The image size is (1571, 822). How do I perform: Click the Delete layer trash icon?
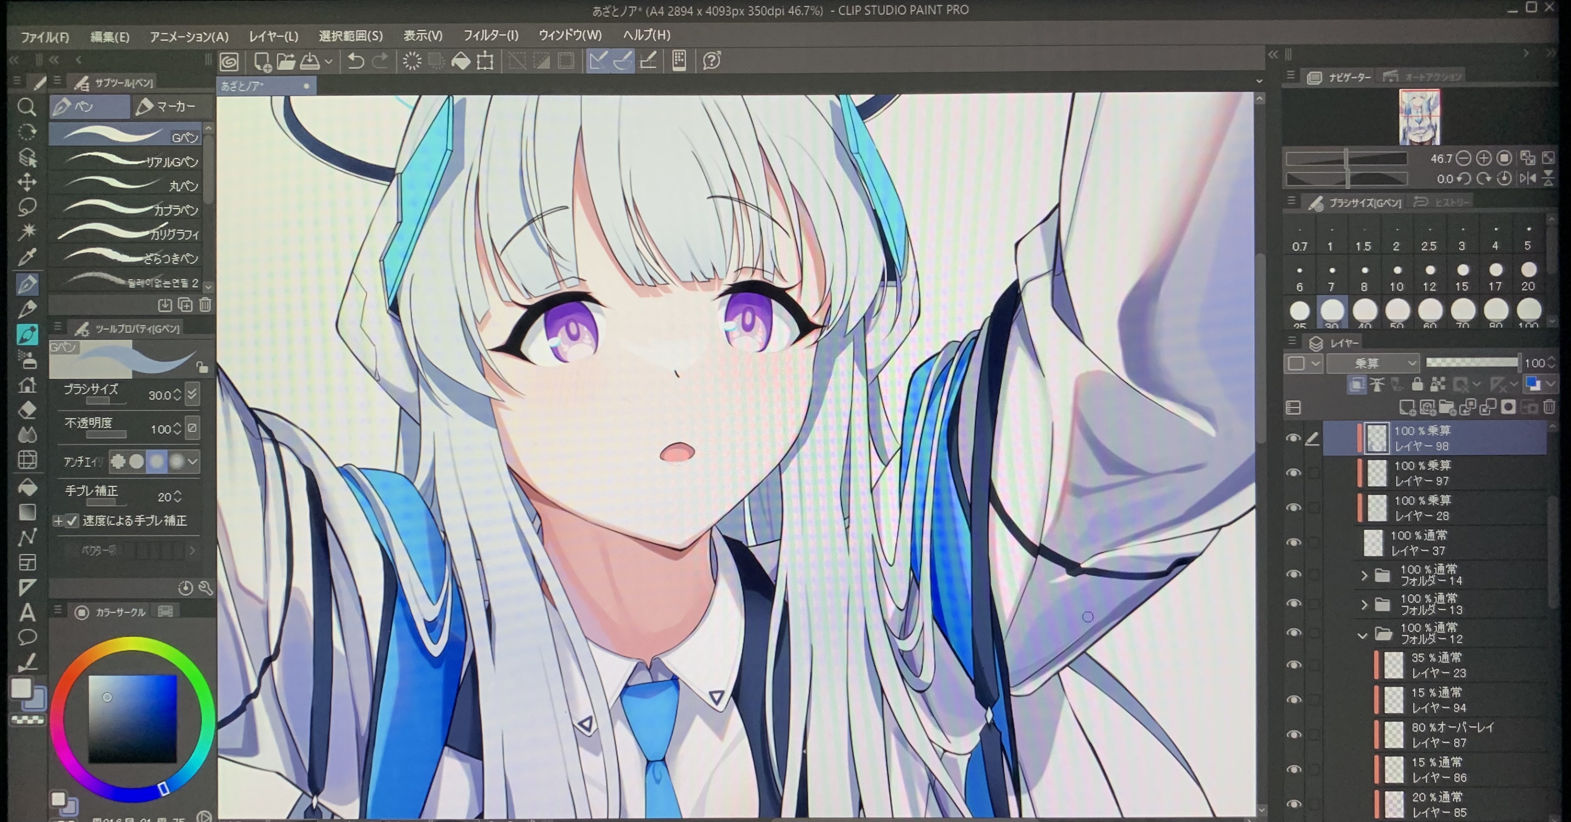click(1550, 407)
